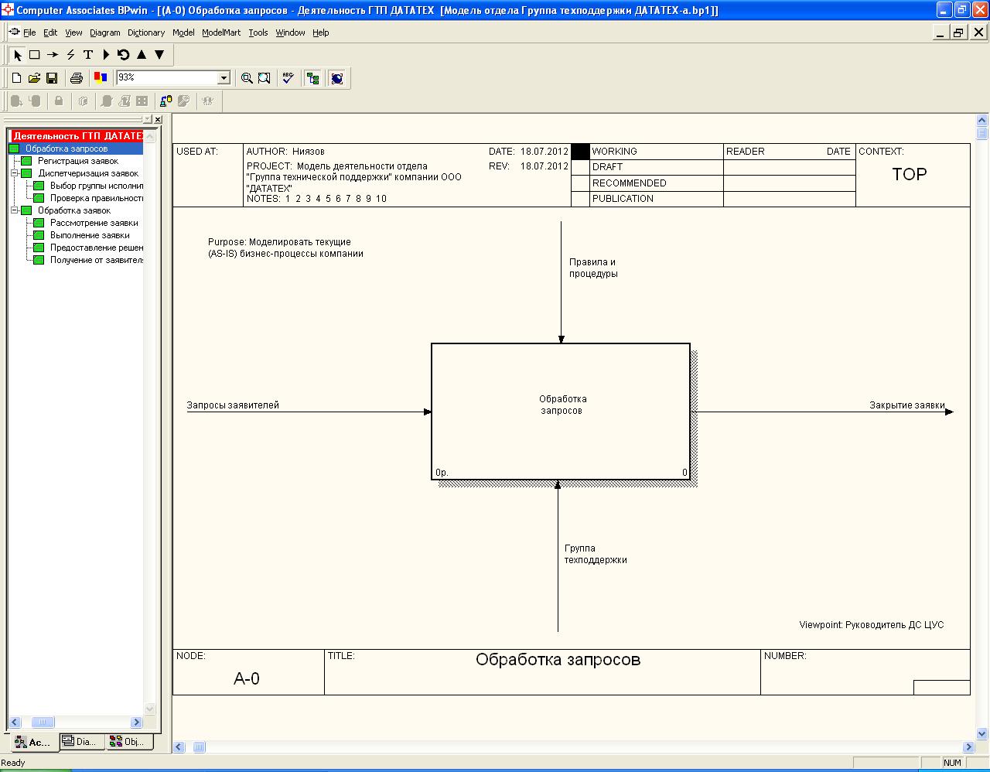Select Рассмотрение заявки tree node
The height and width of the screenshot is (772, 990).
pos(94,223)
